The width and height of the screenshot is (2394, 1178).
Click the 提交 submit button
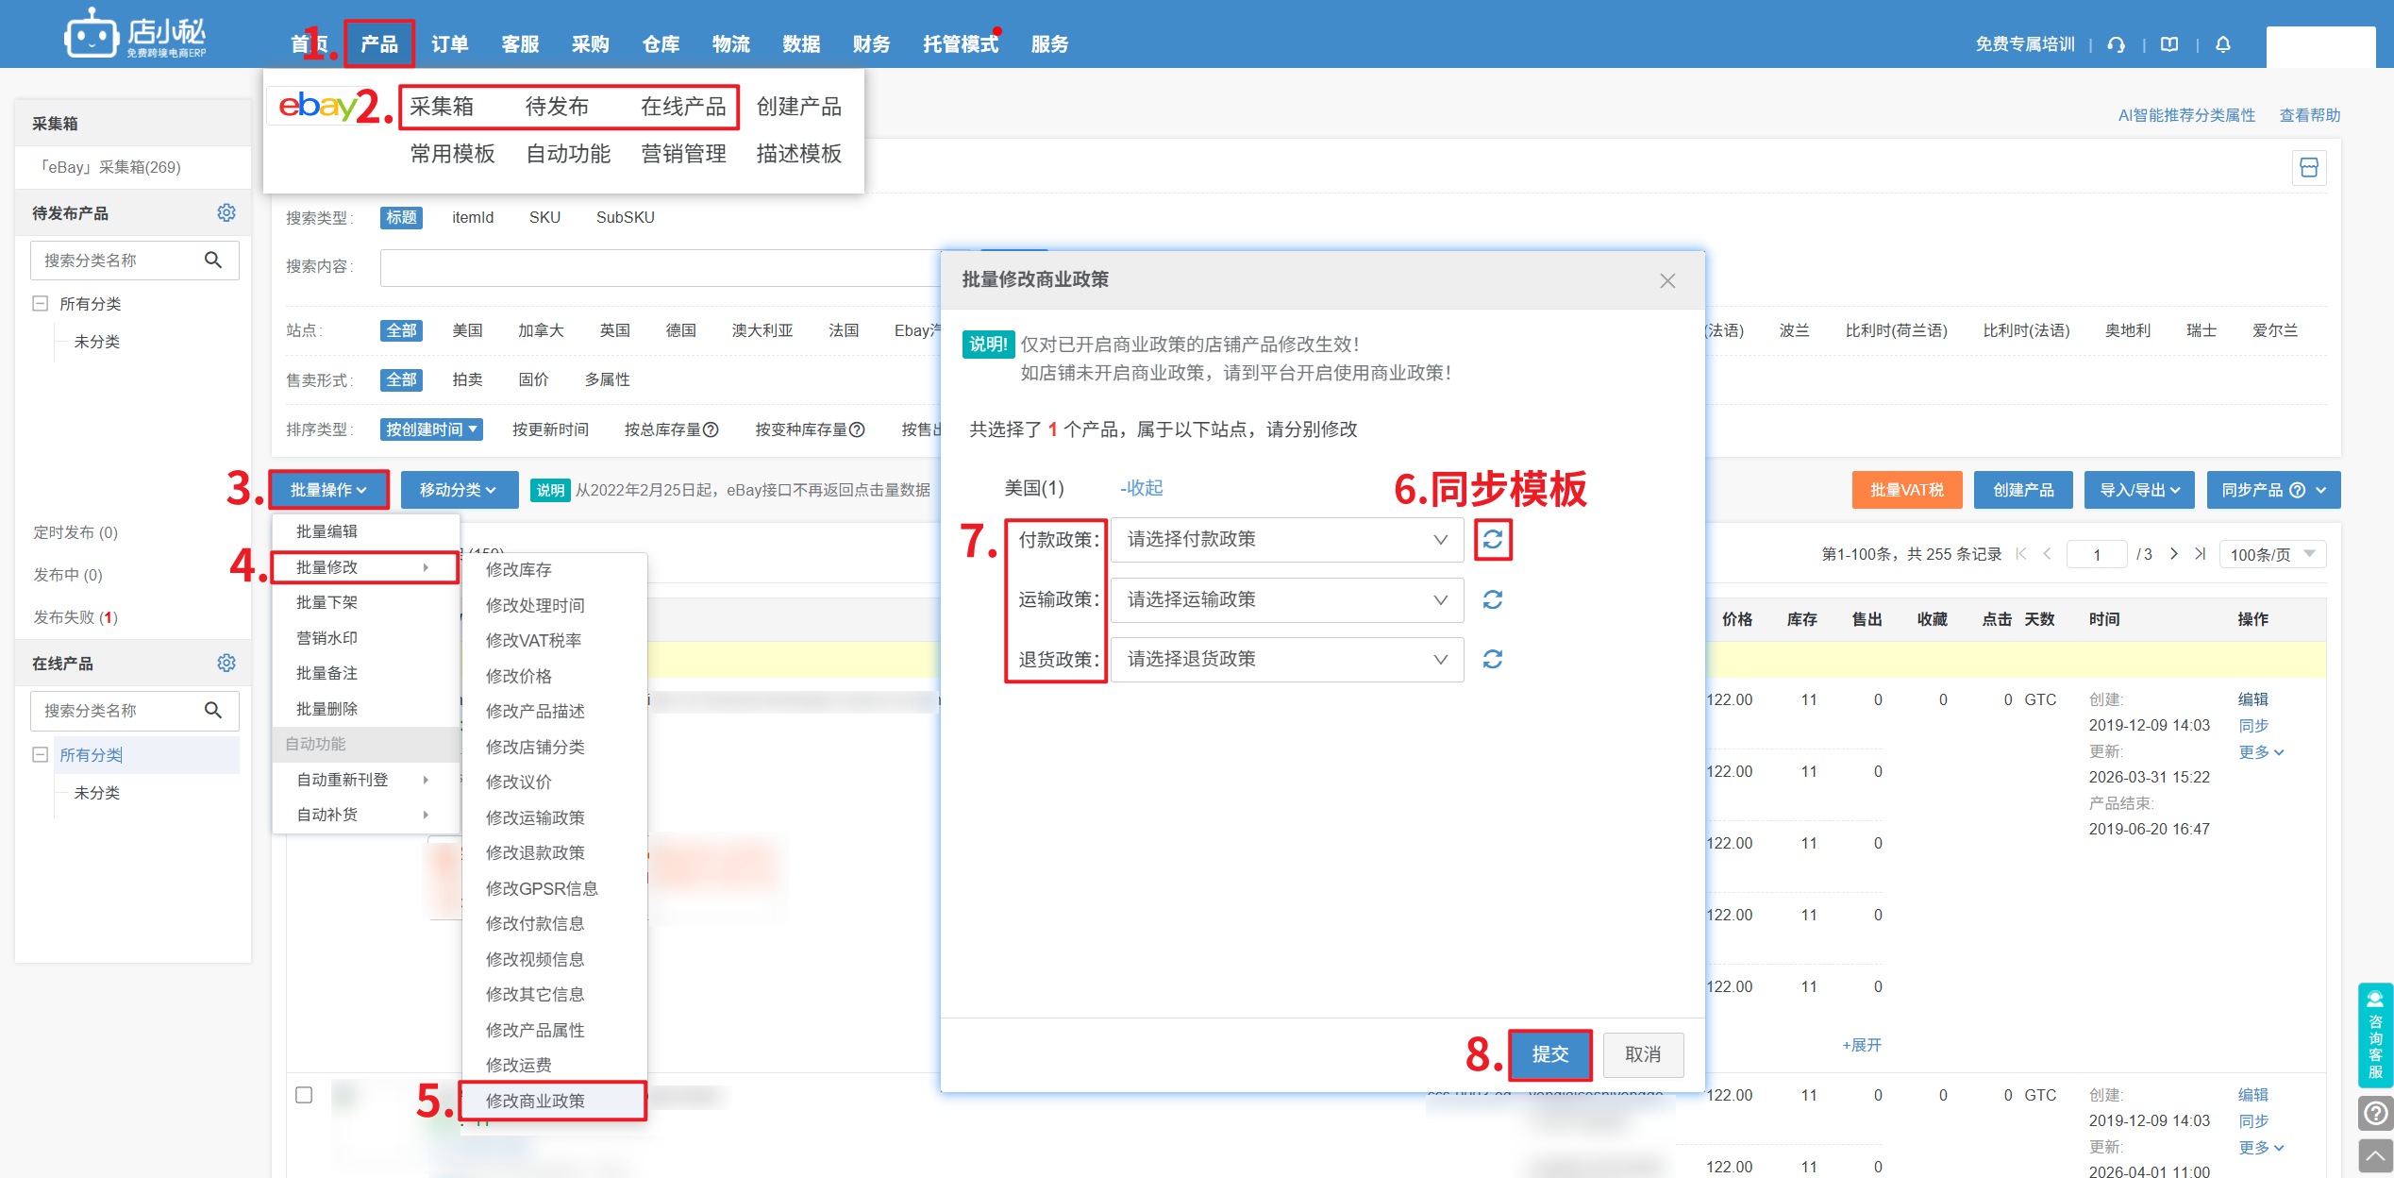[x=1549, y=1054]
